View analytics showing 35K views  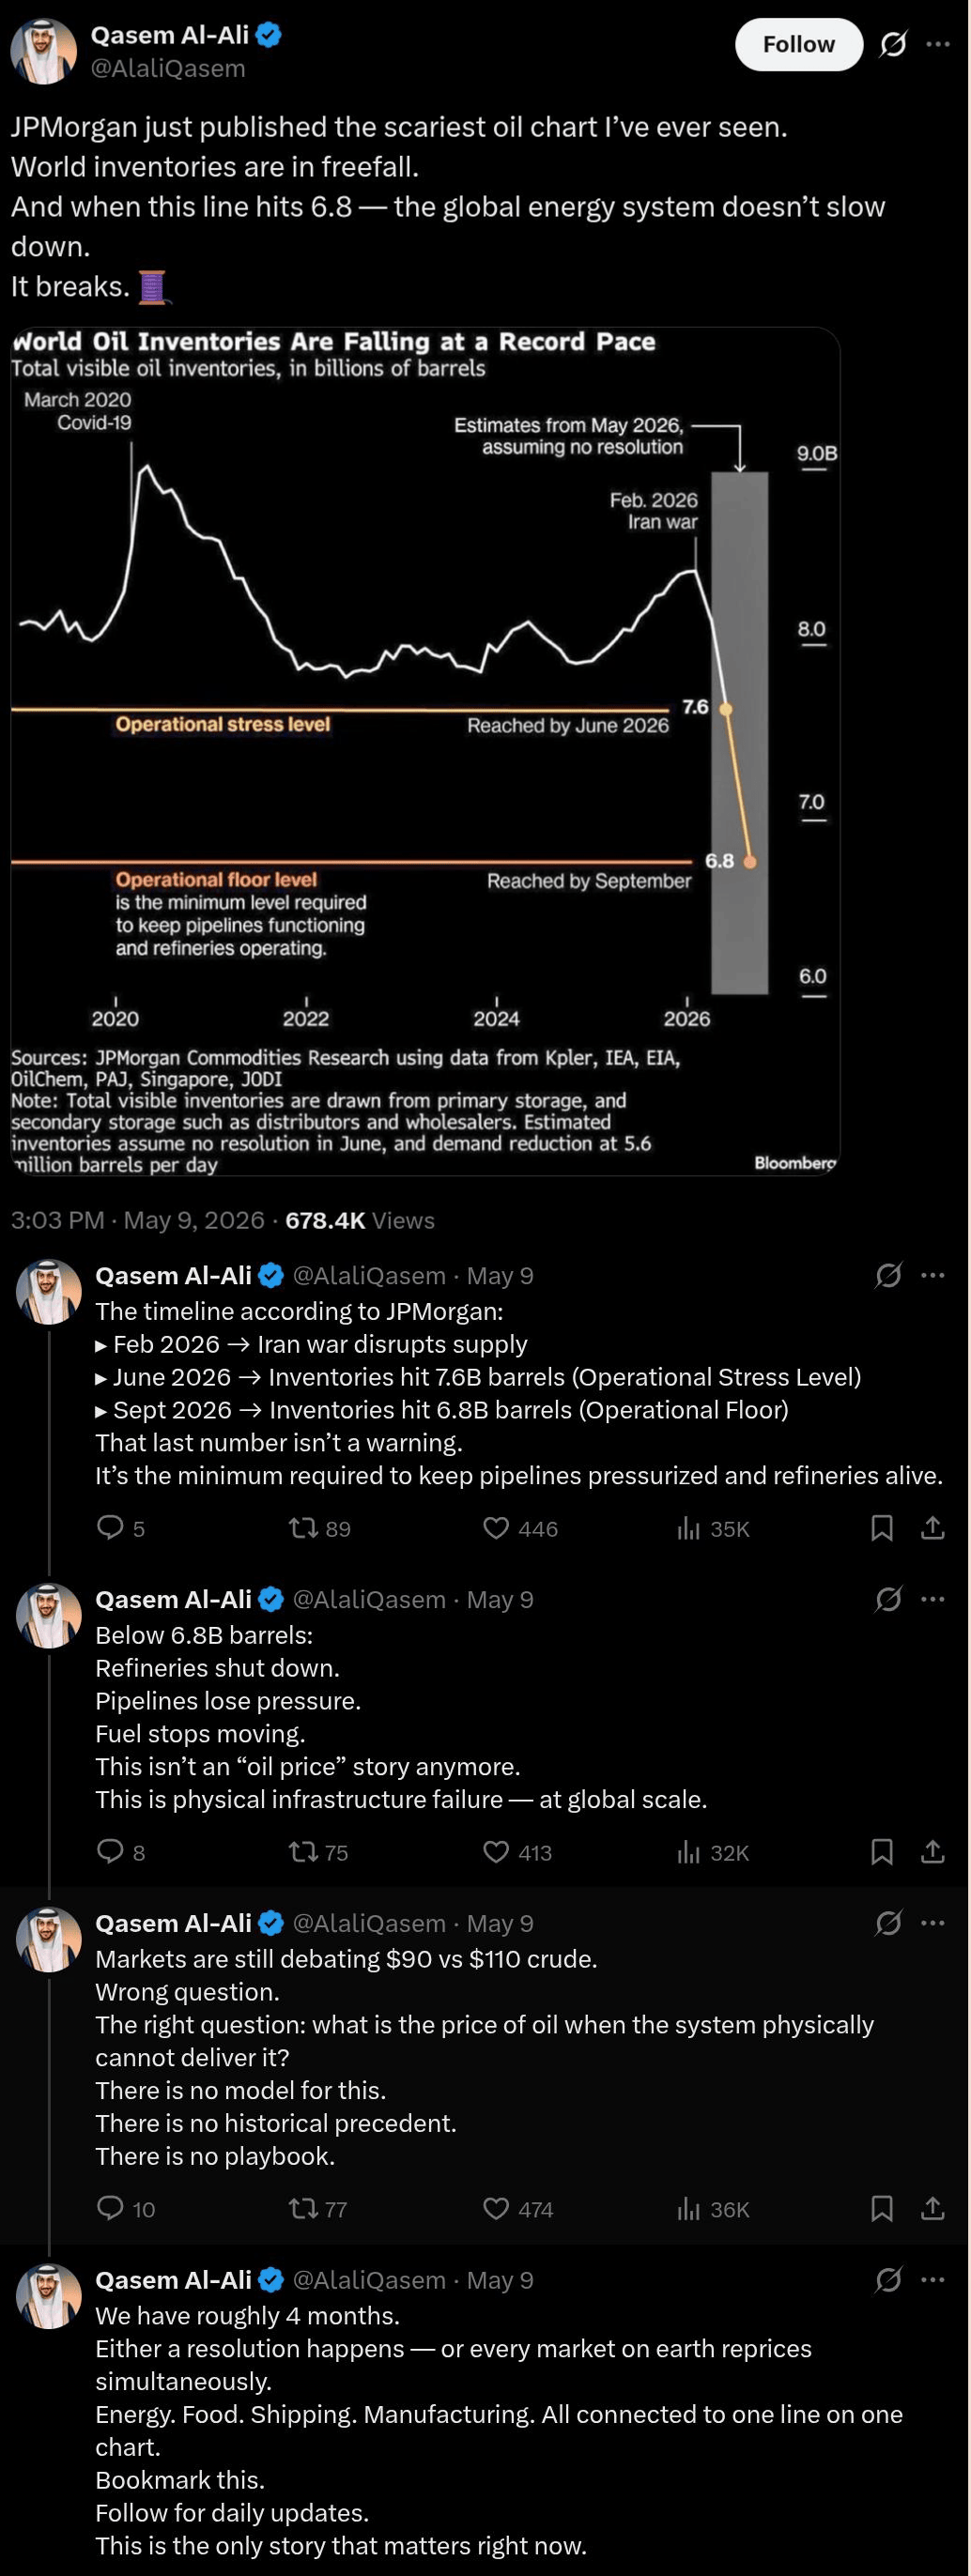712,1528
